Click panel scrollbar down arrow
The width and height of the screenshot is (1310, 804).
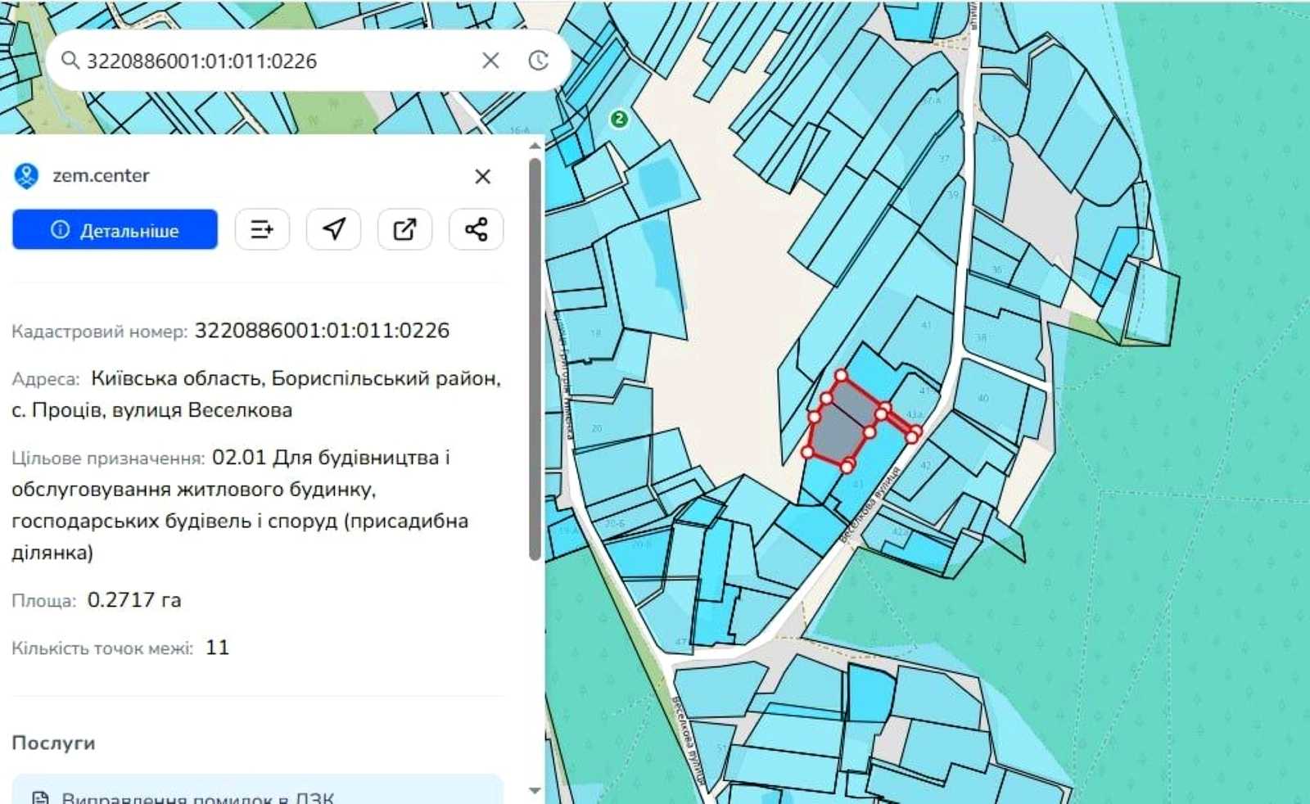click(x=535, y=791)
